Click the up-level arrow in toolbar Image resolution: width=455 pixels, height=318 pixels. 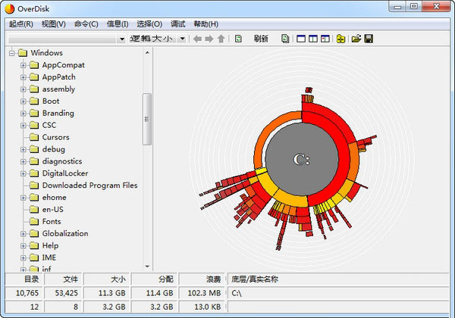pos(221,39)
